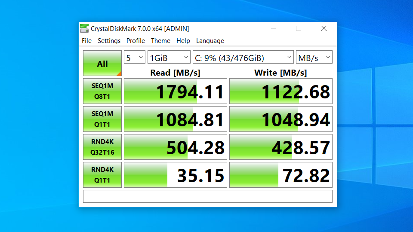
Task: Open the Settings menu
Action: tap(109, 41)
